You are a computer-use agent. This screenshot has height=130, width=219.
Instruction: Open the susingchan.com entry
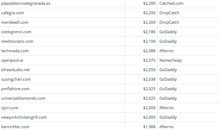[16, 79]
